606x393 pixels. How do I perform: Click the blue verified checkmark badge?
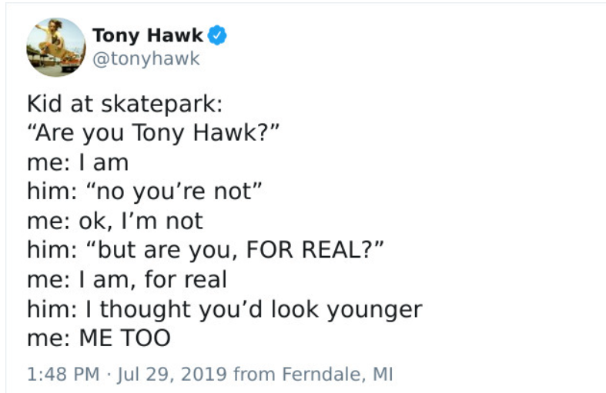point(218,35)
